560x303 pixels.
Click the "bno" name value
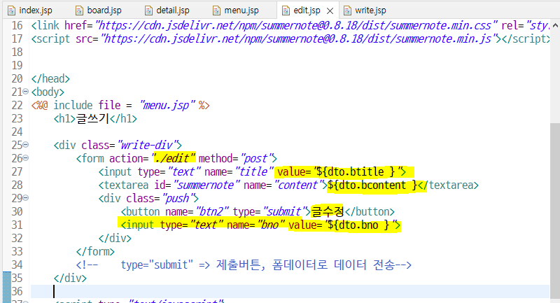click(272, 225)
